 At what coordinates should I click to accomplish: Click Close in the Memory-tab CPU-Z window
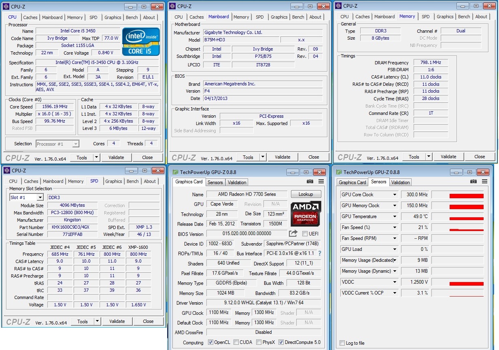coord(480,157)
